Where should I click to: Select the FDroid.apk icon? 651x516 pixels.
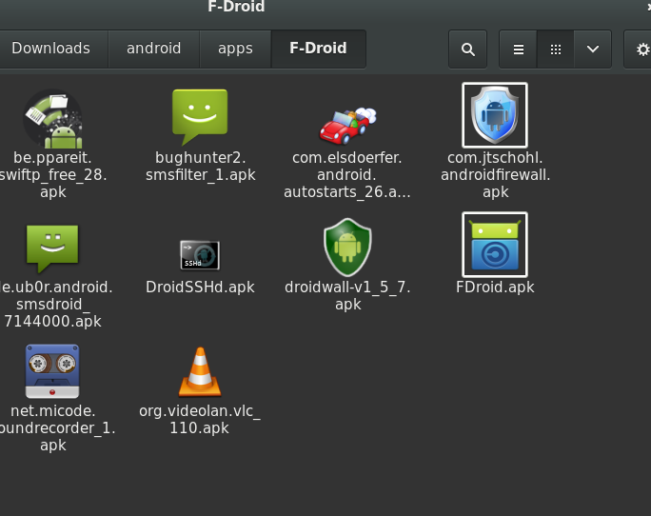[495, 245]
